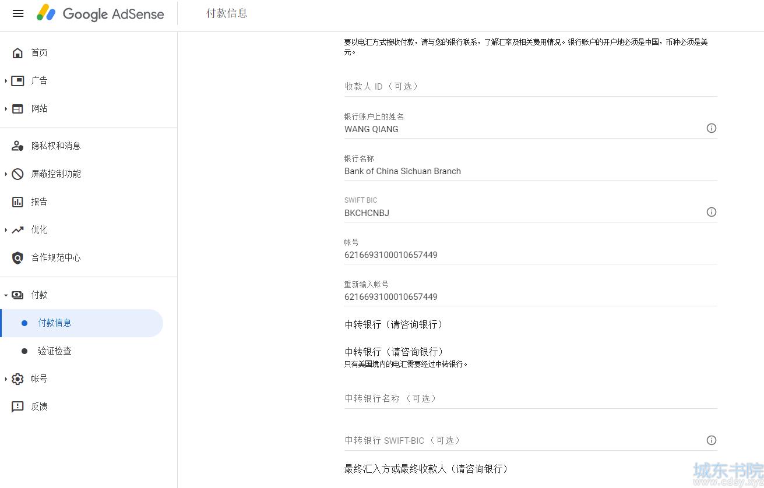Click the 广告 ads icon
Image resolution: width=764 pixels, height=488 pixels.
pos(17,81)
